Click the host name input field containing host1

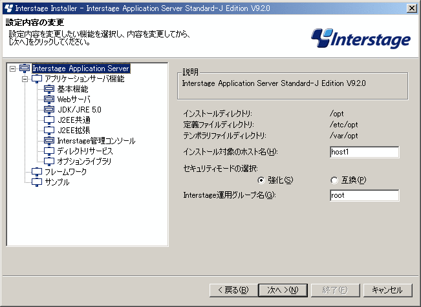364,152
